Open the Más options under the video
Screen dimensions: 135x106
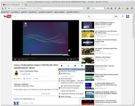(36, 79)
